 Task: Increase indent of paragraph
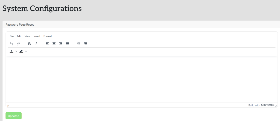click(85, 44)
